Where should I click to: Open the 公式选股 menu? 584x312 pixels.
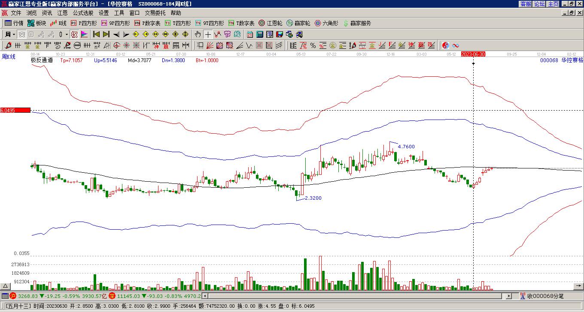pos(83,13)
